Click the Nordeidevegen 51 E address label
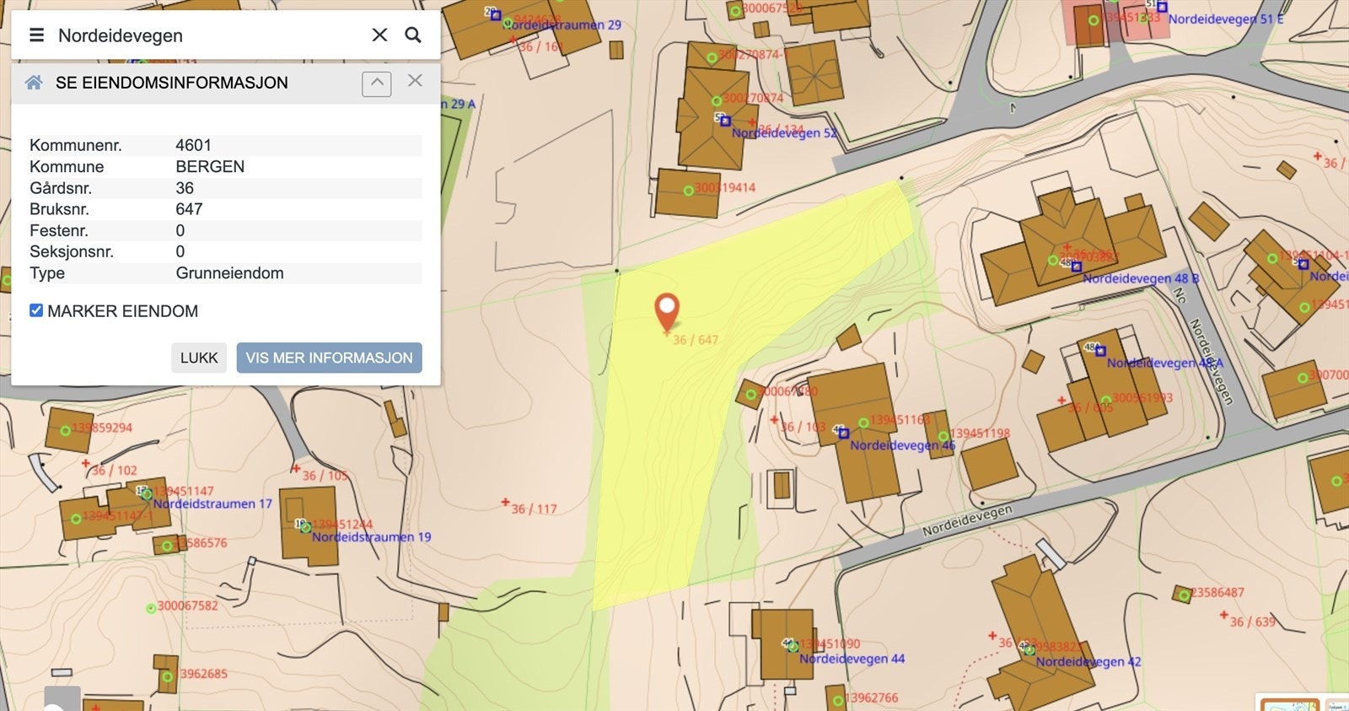The height and width of the screenshot is (711, 1349). coord(1226,19)
